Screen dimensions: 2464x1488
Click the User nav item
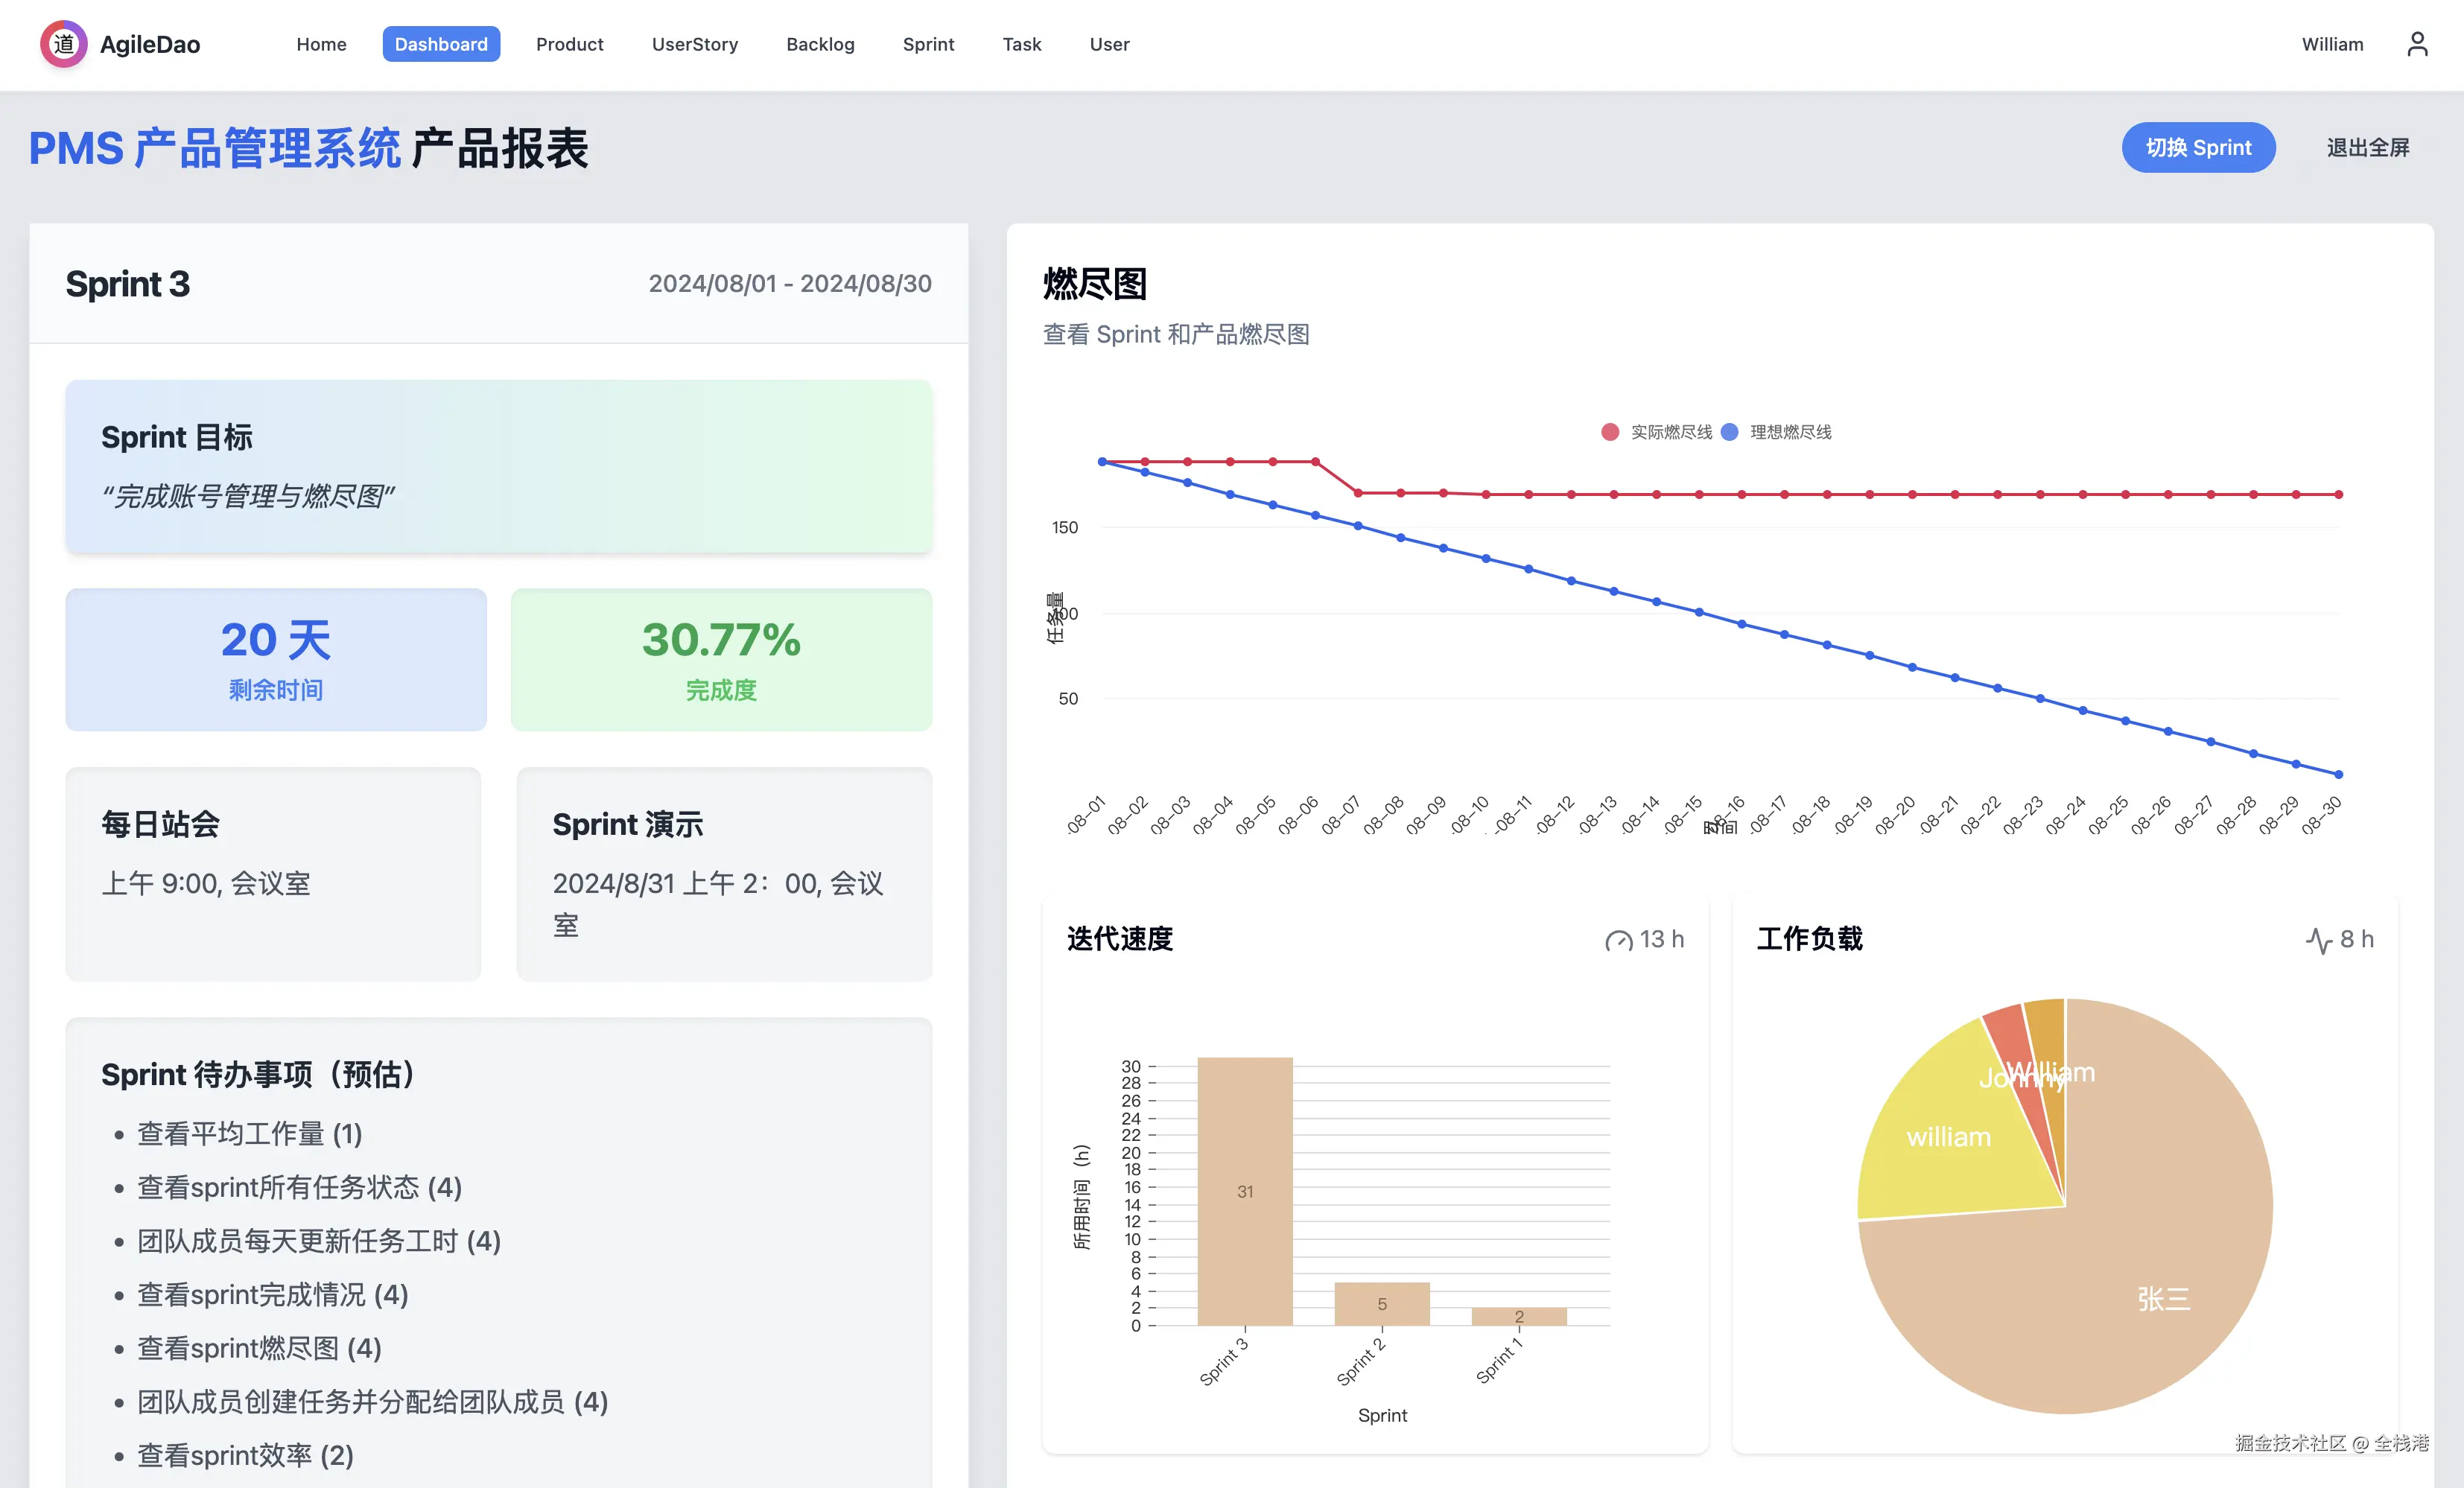(1108, 44)
